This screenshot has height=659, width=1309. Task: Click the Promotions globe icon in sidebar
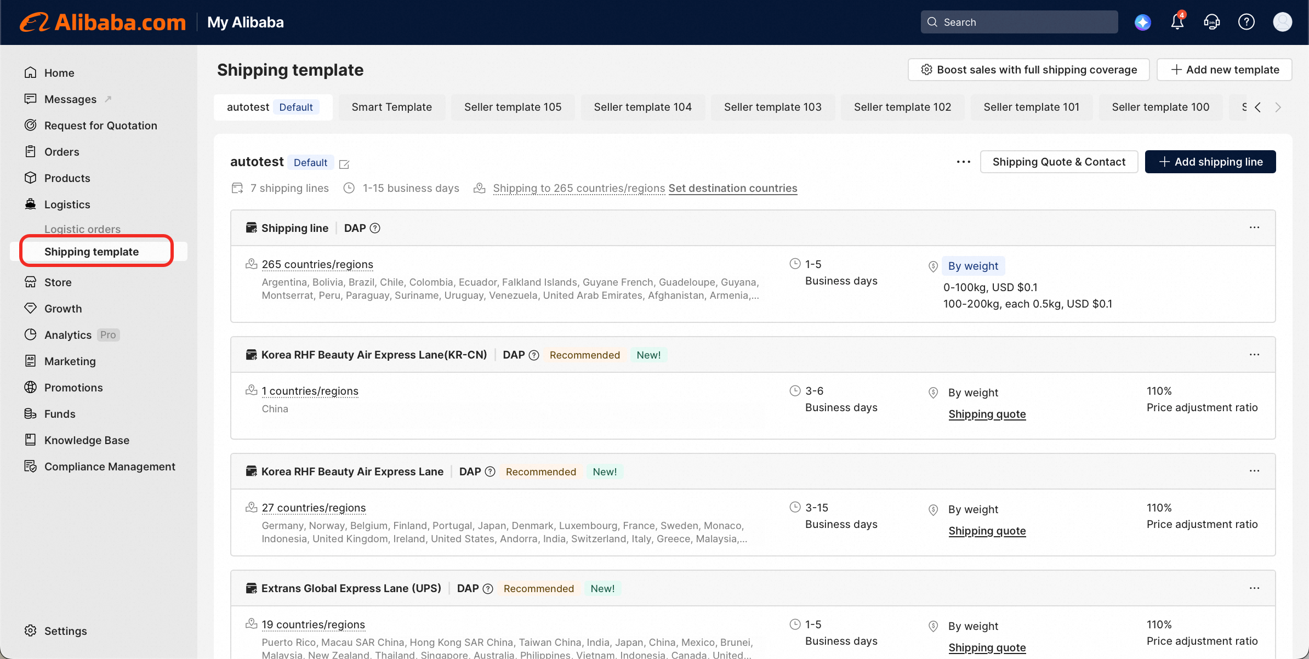click(31, 387)
